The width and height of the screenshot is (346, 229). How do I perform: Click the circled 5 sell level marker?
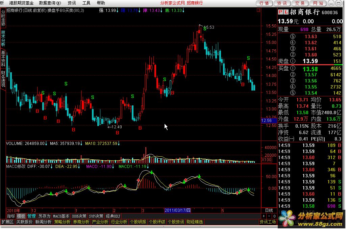point(293,36)
